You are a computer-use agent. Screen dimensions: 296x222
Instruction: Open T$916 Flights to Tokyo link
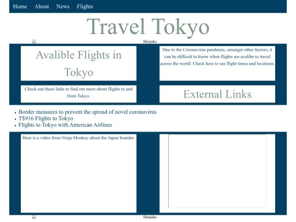pos(45,118)
